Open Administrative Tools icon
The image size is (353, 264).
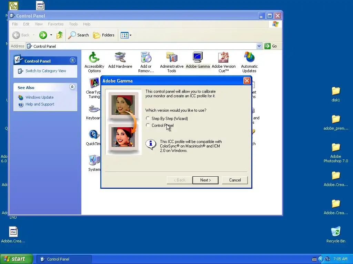(x=172, y=62)
